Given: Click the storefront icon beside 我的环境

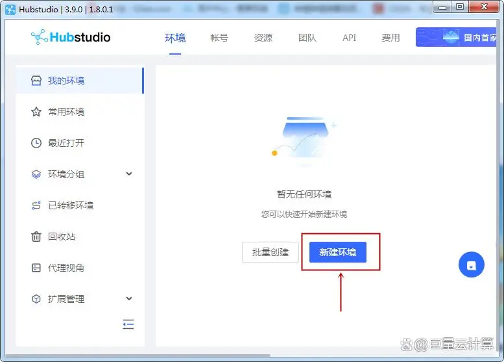Looking at the screenshot, I should point(36,81).
